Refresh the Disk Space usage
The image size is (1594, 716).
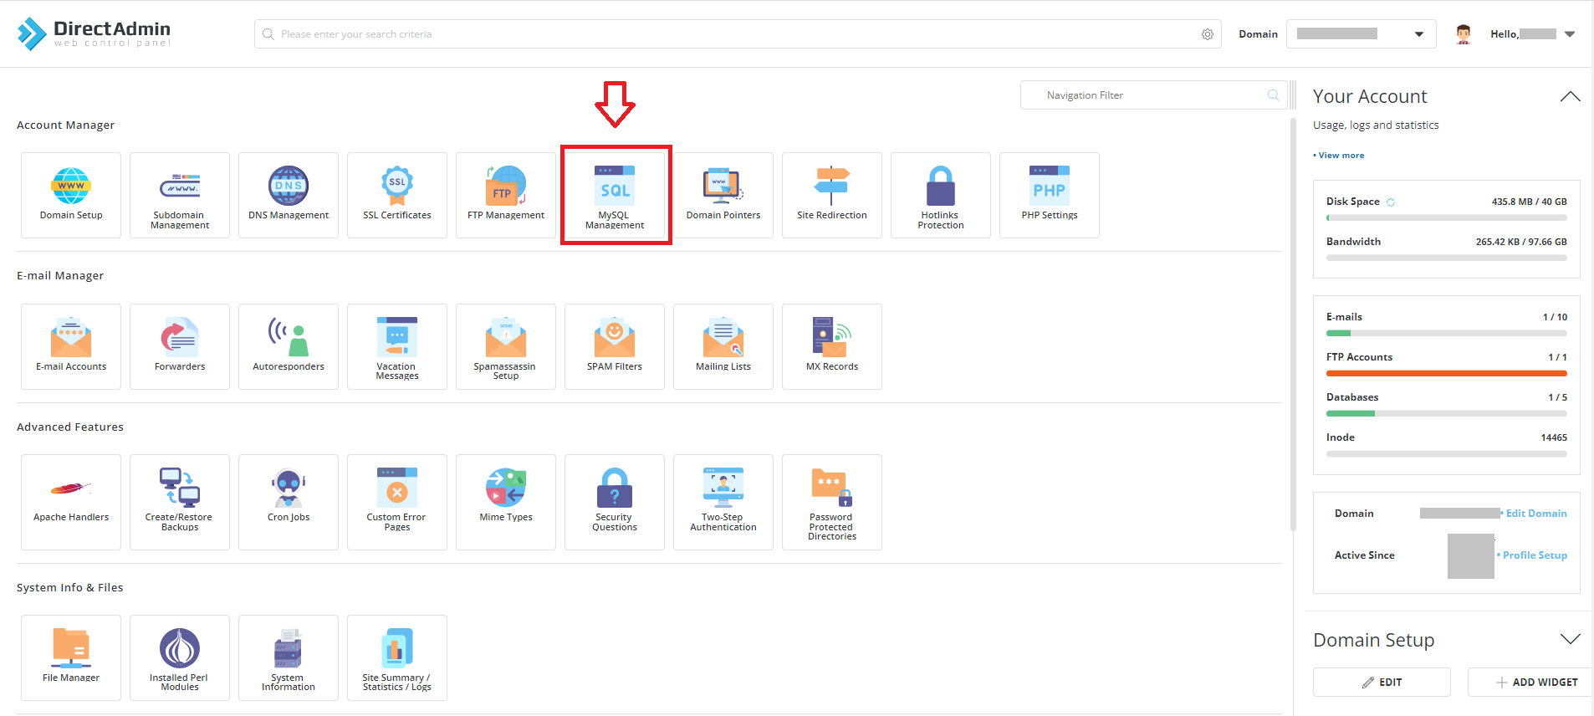[1391, 202]
